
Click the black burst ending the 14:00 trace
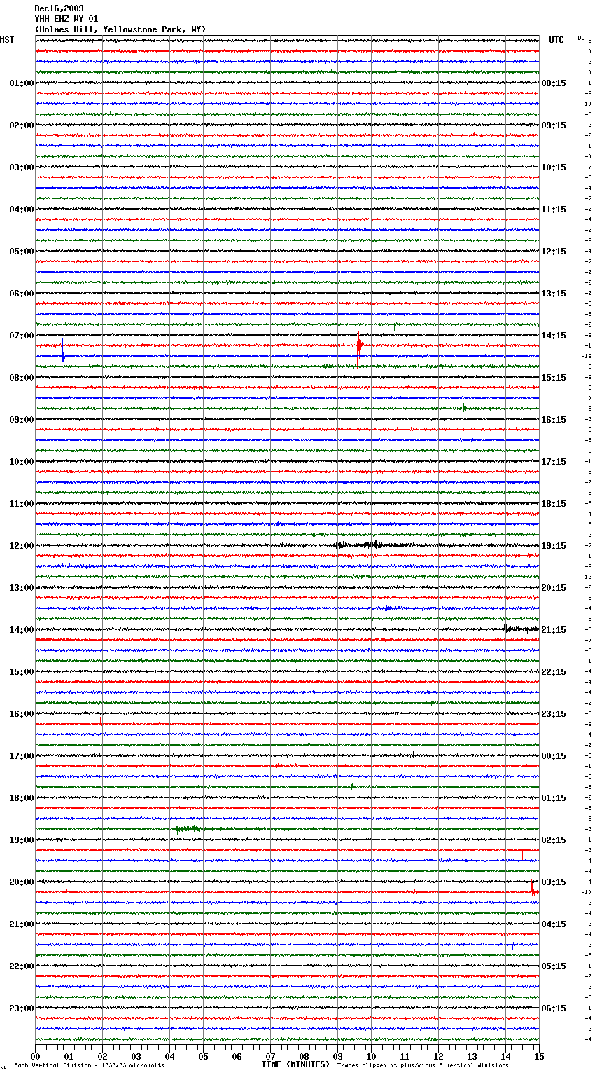click(521, 629)
